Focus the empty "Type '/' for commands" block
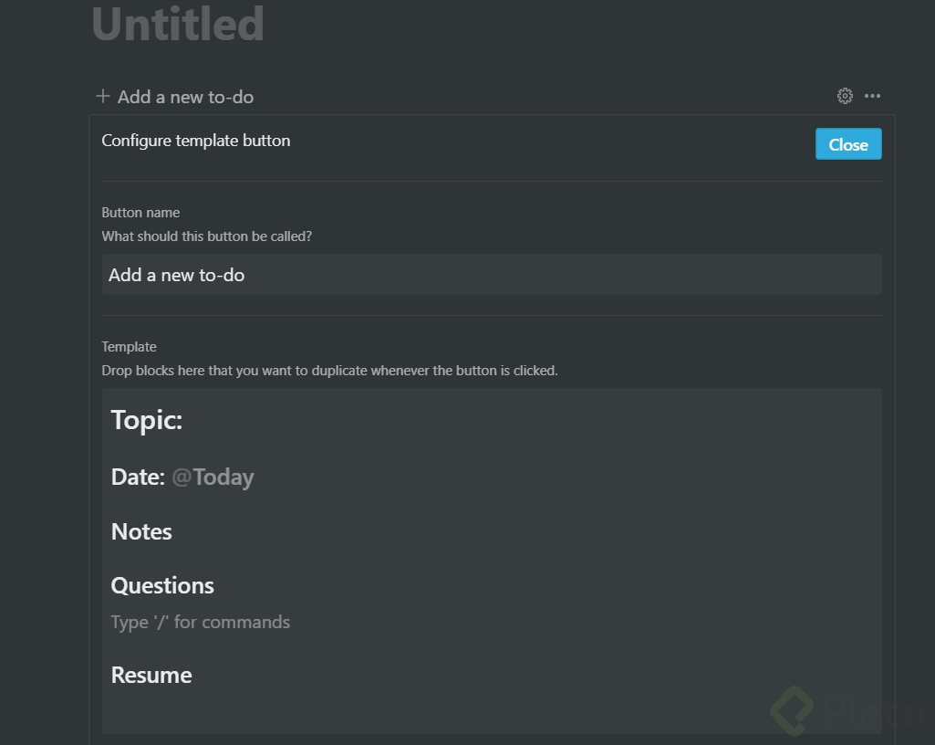The image size is (935, 745). 201,622
